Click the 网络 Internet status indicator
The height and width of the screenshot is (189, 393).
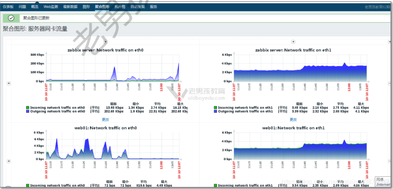pyautogui.click(x=383, y=182)
